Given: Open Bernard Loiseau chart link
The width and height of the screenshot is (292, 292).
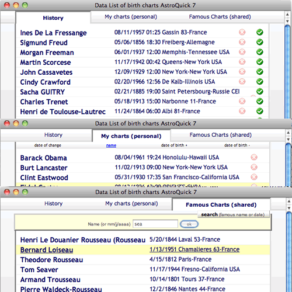Looking at the screenshot, I should (47, 250).
